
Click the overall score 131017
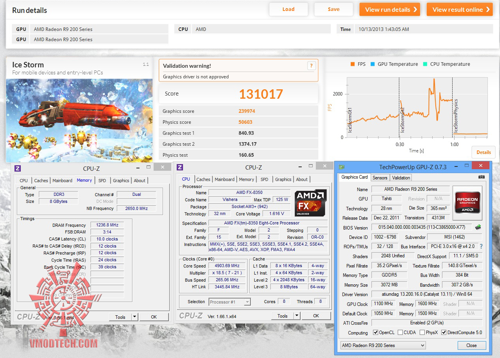[261, 94]
